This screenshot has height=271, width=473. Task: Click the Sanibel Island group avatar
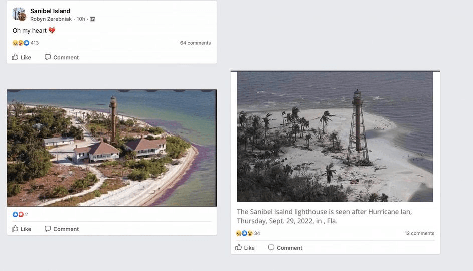(x=19, y=14)
